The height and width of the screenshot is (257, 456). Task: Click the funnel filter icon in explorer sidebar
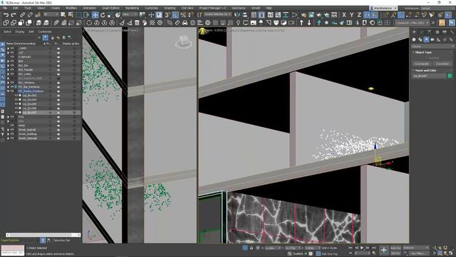tap(3, 134)
